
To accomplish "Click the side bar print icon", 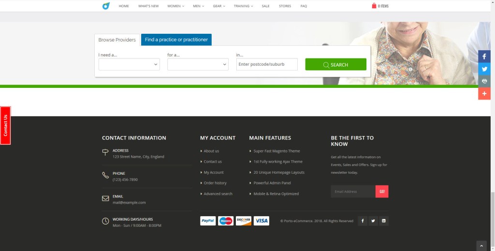I will coord(484,81).
